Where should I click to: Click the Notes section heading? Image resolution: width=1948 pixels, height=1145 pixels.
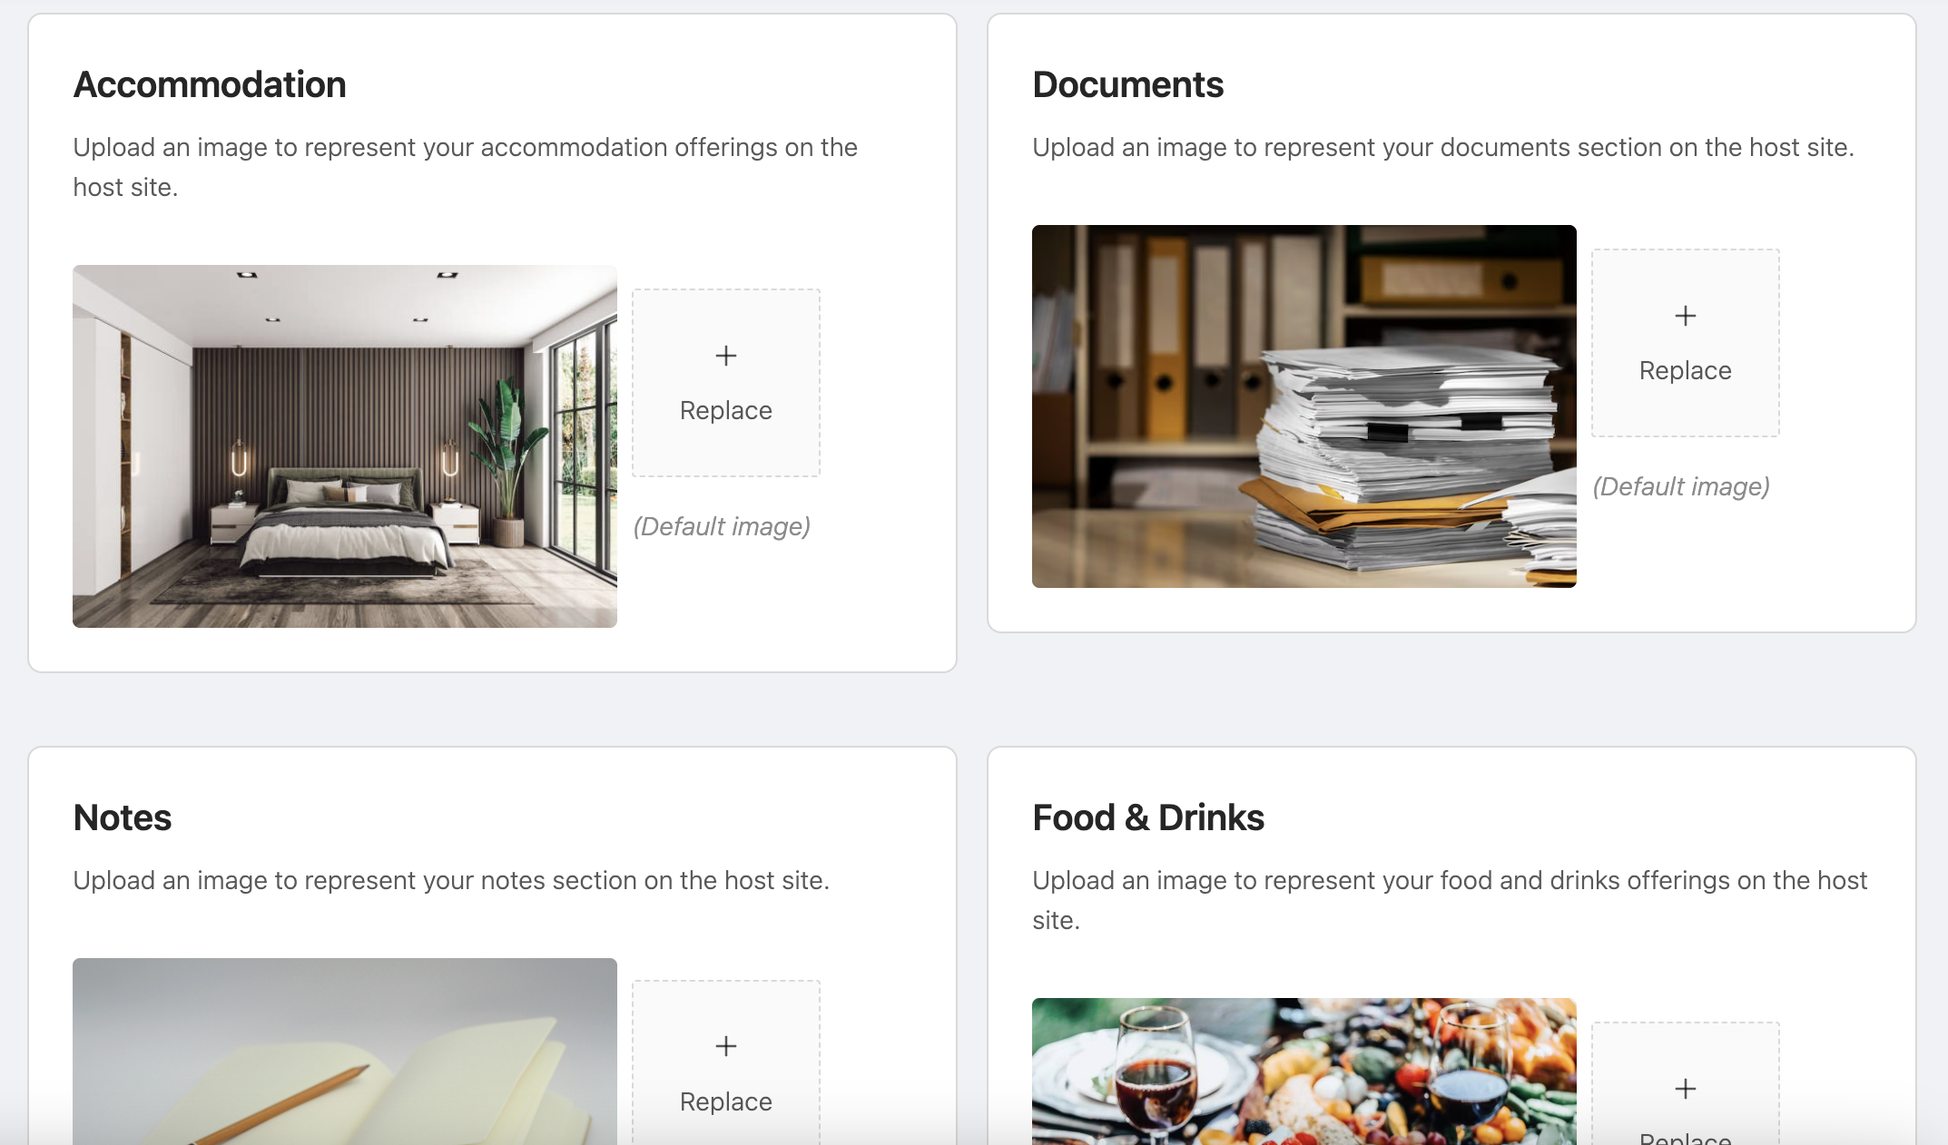click(123, 817)
